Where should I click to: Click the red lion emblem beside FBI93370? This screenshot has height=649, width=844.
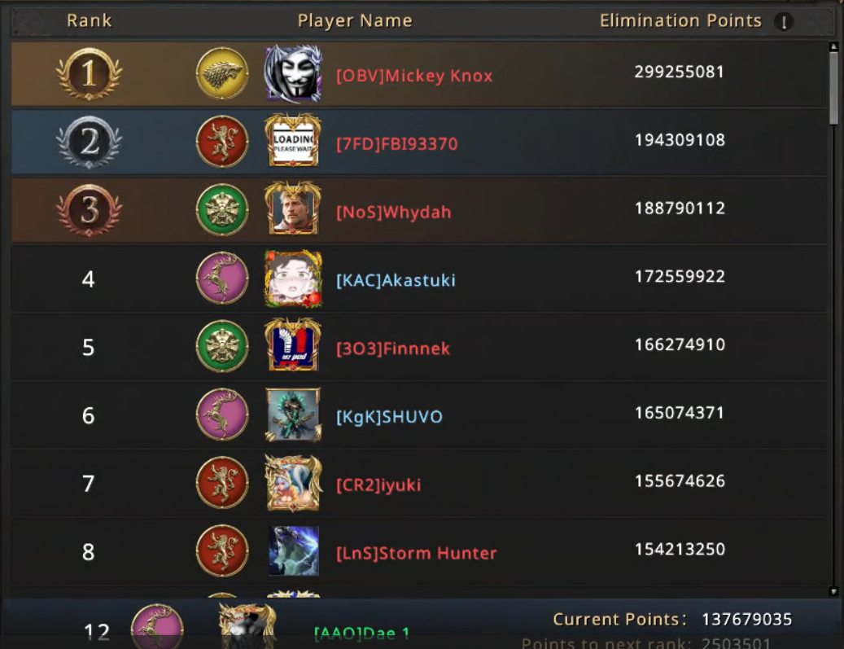[x=221, y=142]
